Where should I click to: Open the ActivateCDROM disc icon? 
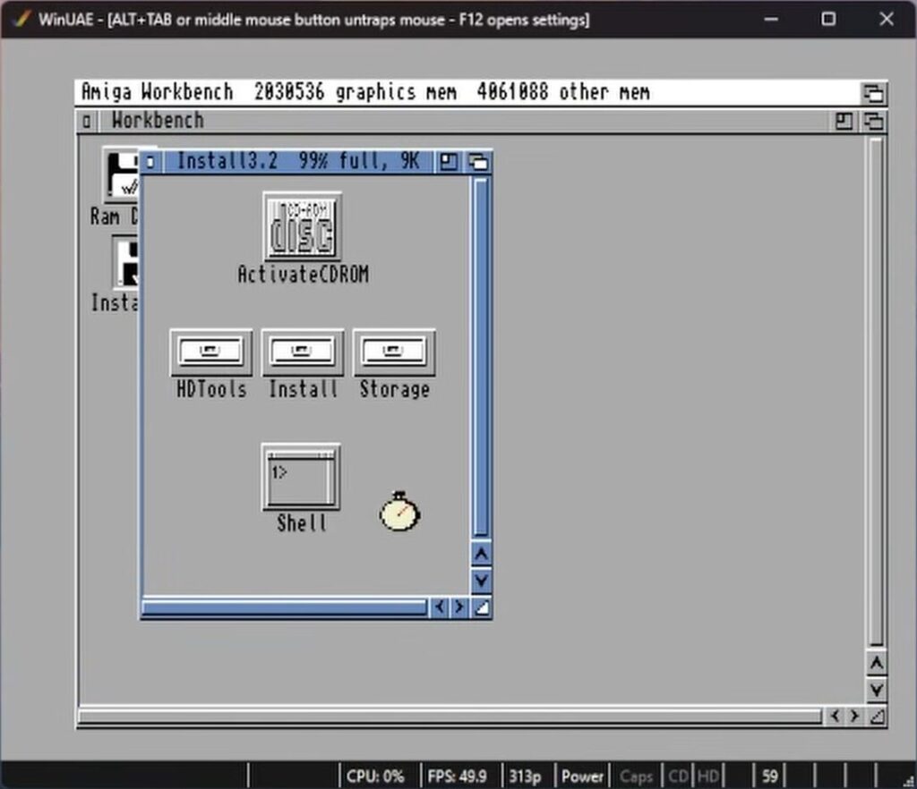tap(303, 227)
